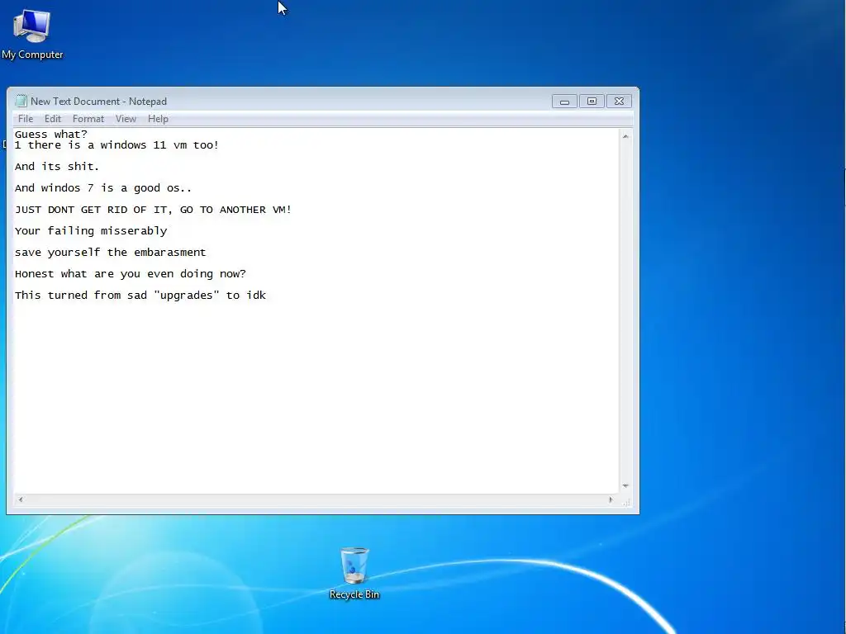846x634 pixels.
Task: Click the vertical scrollbar up arrow
Action: coord(625,136)
